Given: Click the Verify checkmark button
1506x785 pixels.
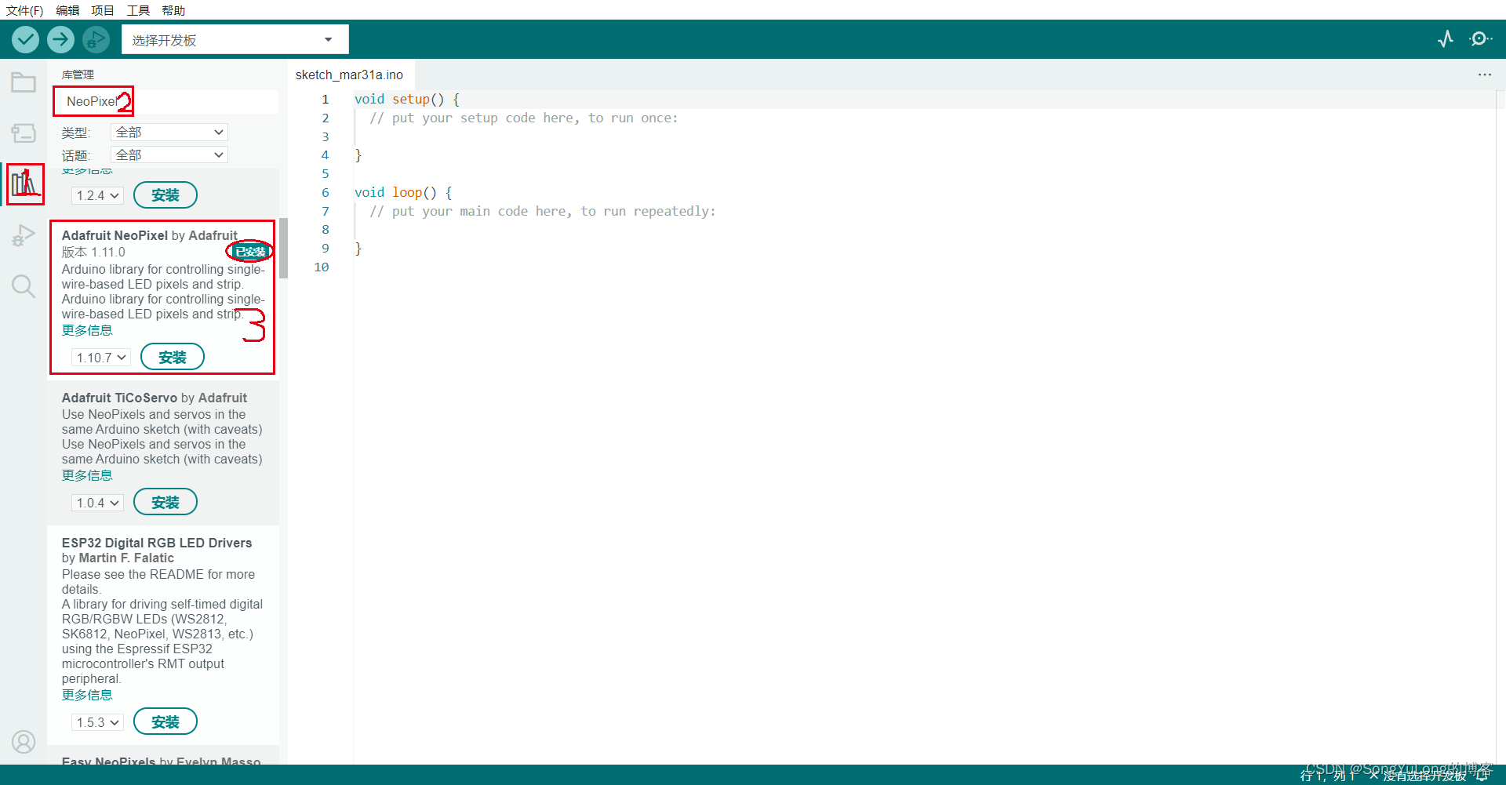Looking at the screenshot, I should coord(25,39).
